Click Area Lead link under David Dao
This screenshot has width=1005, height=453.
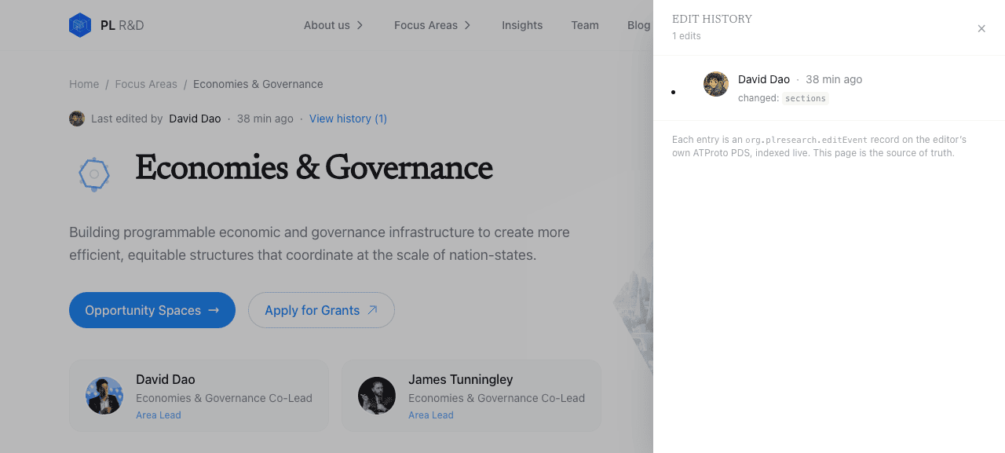pyautogui.click(x=159, y=415)
